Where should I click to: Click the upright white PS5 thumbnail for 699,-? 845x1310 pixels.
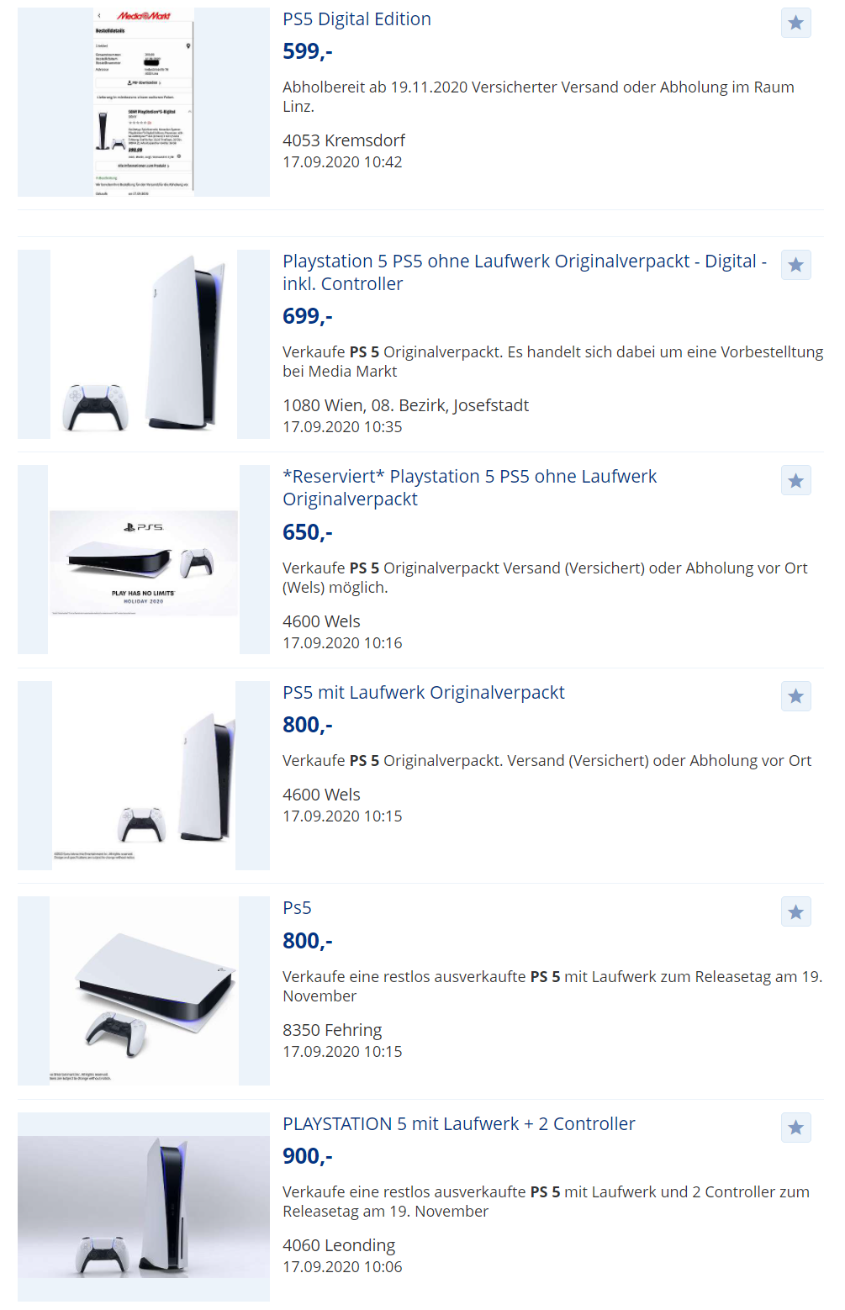pos(144,345)
